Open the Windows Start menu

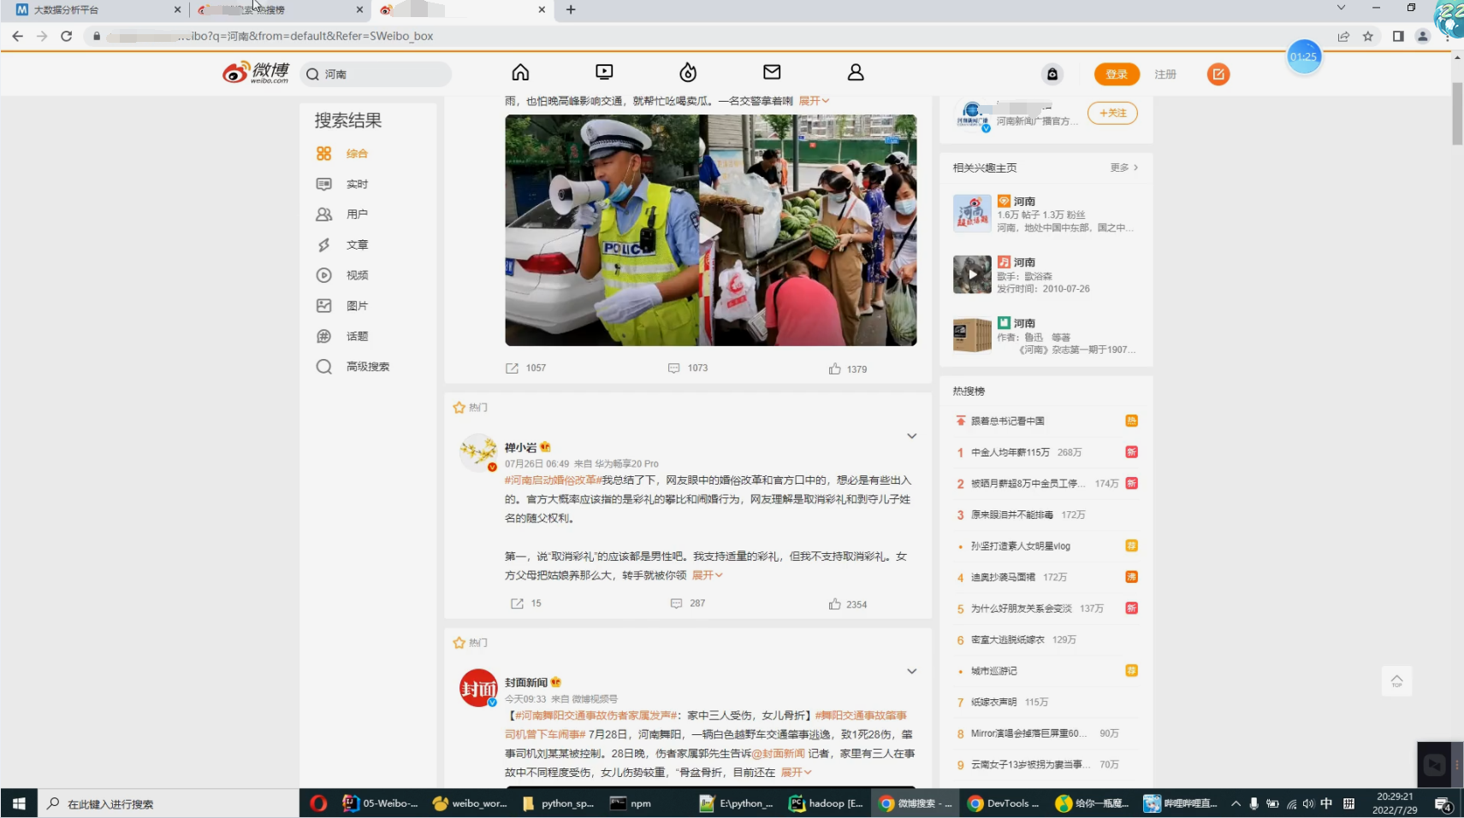19,803
